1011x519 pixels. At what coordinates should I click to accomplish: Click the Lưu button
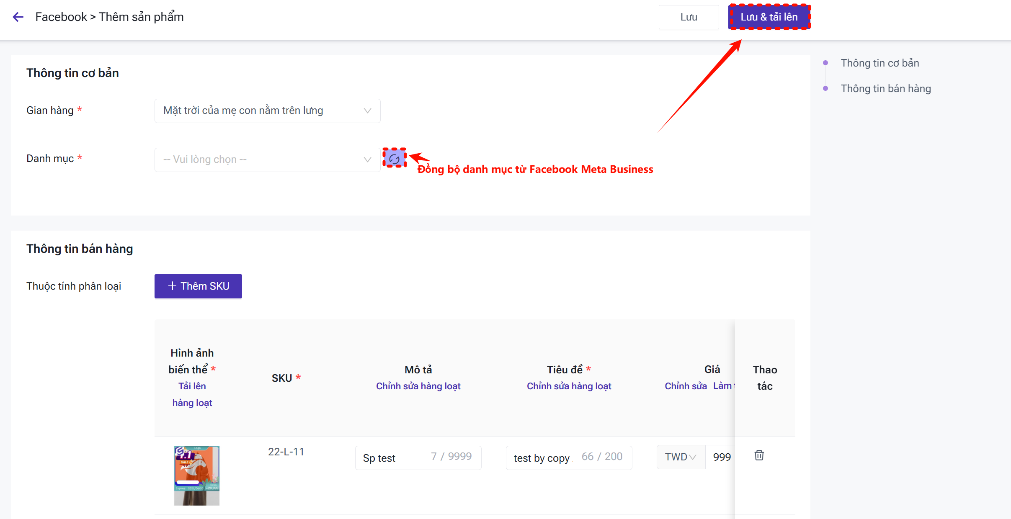688,17
